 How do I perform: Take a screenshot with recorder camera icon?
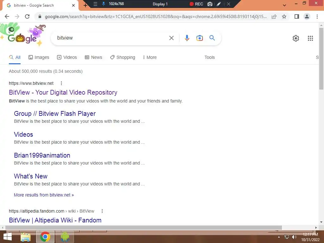click(210, 4)
